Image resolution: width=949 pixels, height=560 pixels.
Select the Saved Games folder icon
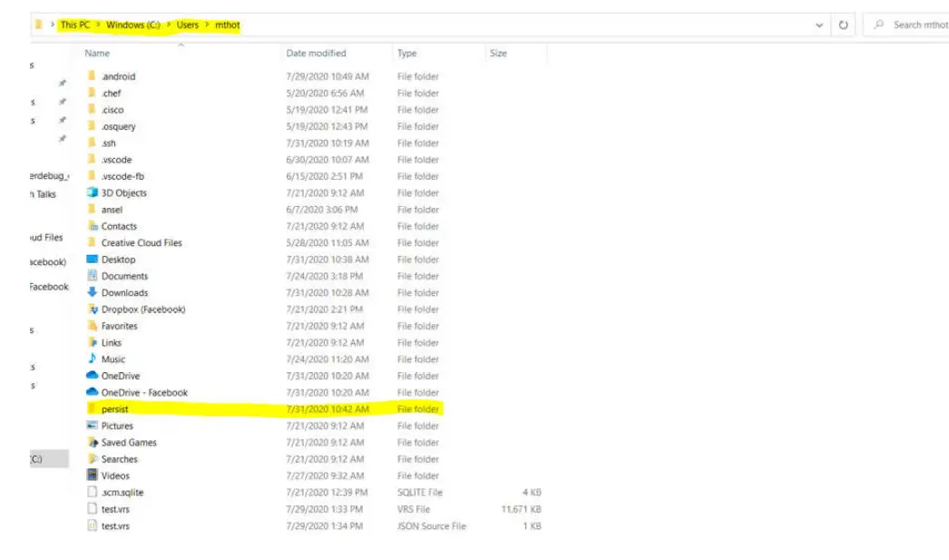[x=92, y=442]
